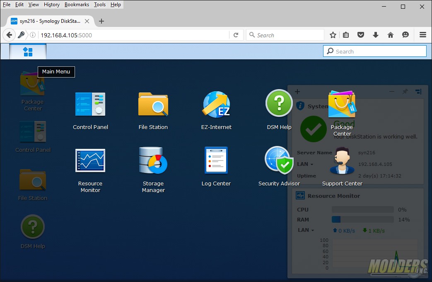Viewport: 432px width, 282px height.
Task: Select dimmed DSM Help desktop shortcut
Action: coord(33,232)
